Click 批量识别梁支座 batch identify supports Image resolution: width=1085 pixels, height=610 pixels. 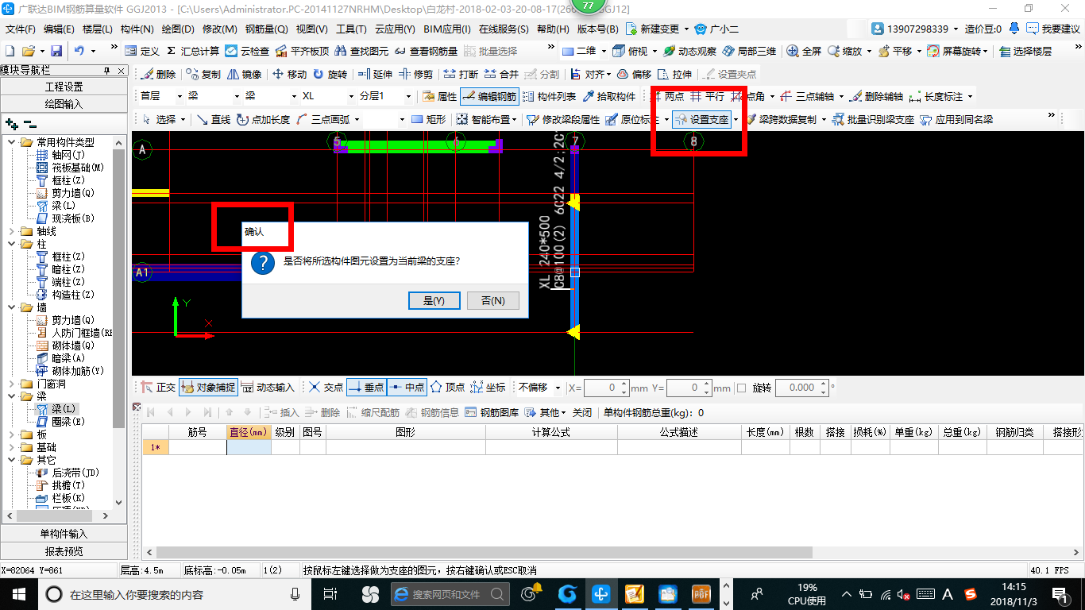pyautogui.click(x=872, y=120)
